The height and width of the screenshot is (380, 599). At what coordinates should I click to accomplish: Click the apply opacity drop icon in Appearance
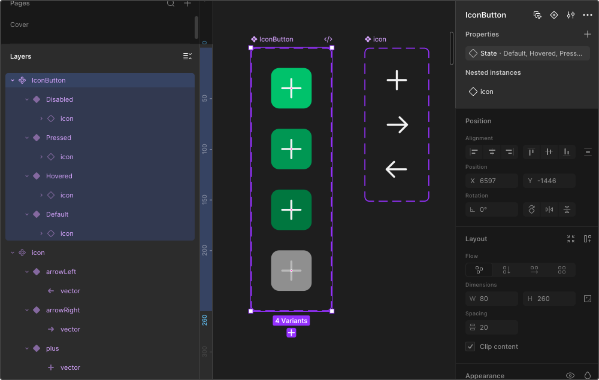(588, 375)
